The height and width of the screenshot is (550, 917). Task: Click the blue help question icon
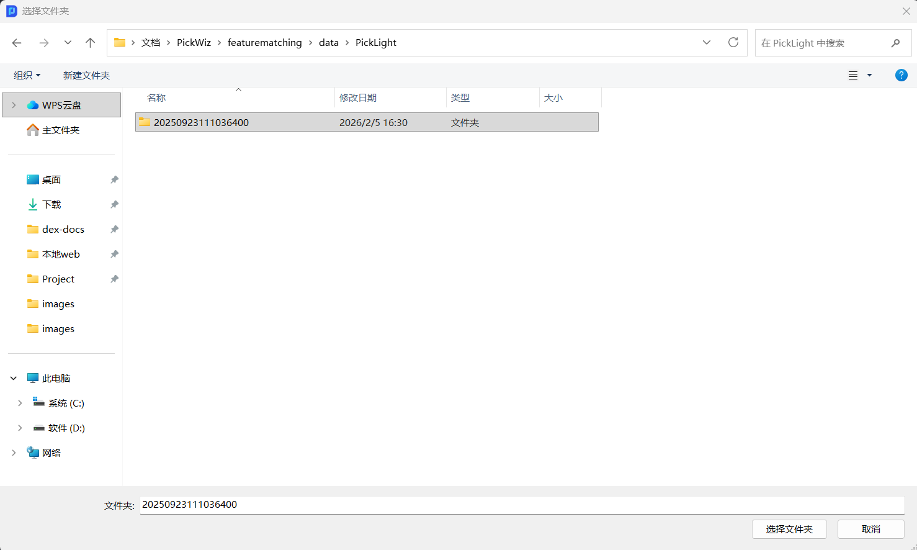click(901, 75)
